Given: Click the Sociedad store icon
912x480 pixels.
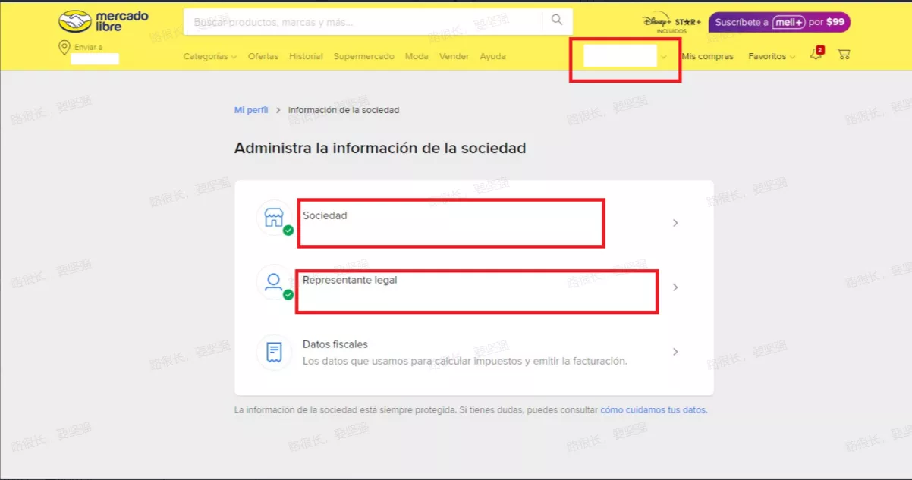Looking at the screenshot, I should click(273, 218).
